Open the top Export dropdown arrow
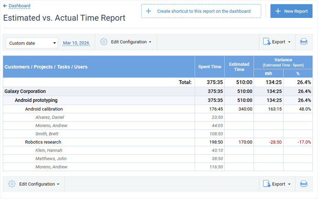318x199 pixels. pyautogui.click(x=289, y=41)
